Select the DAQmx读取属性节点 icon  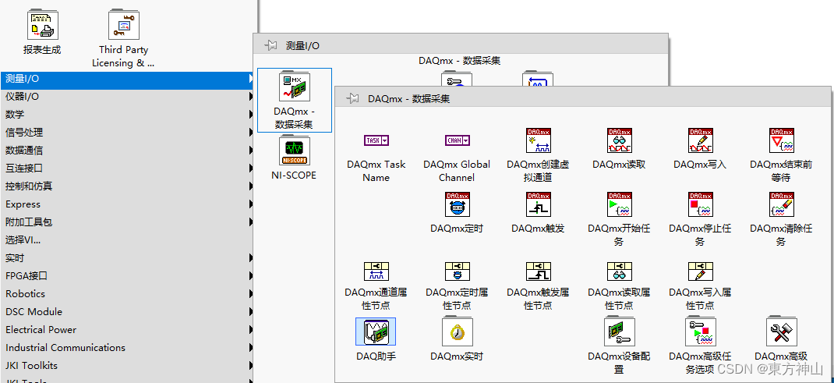(x=619, y=271)
